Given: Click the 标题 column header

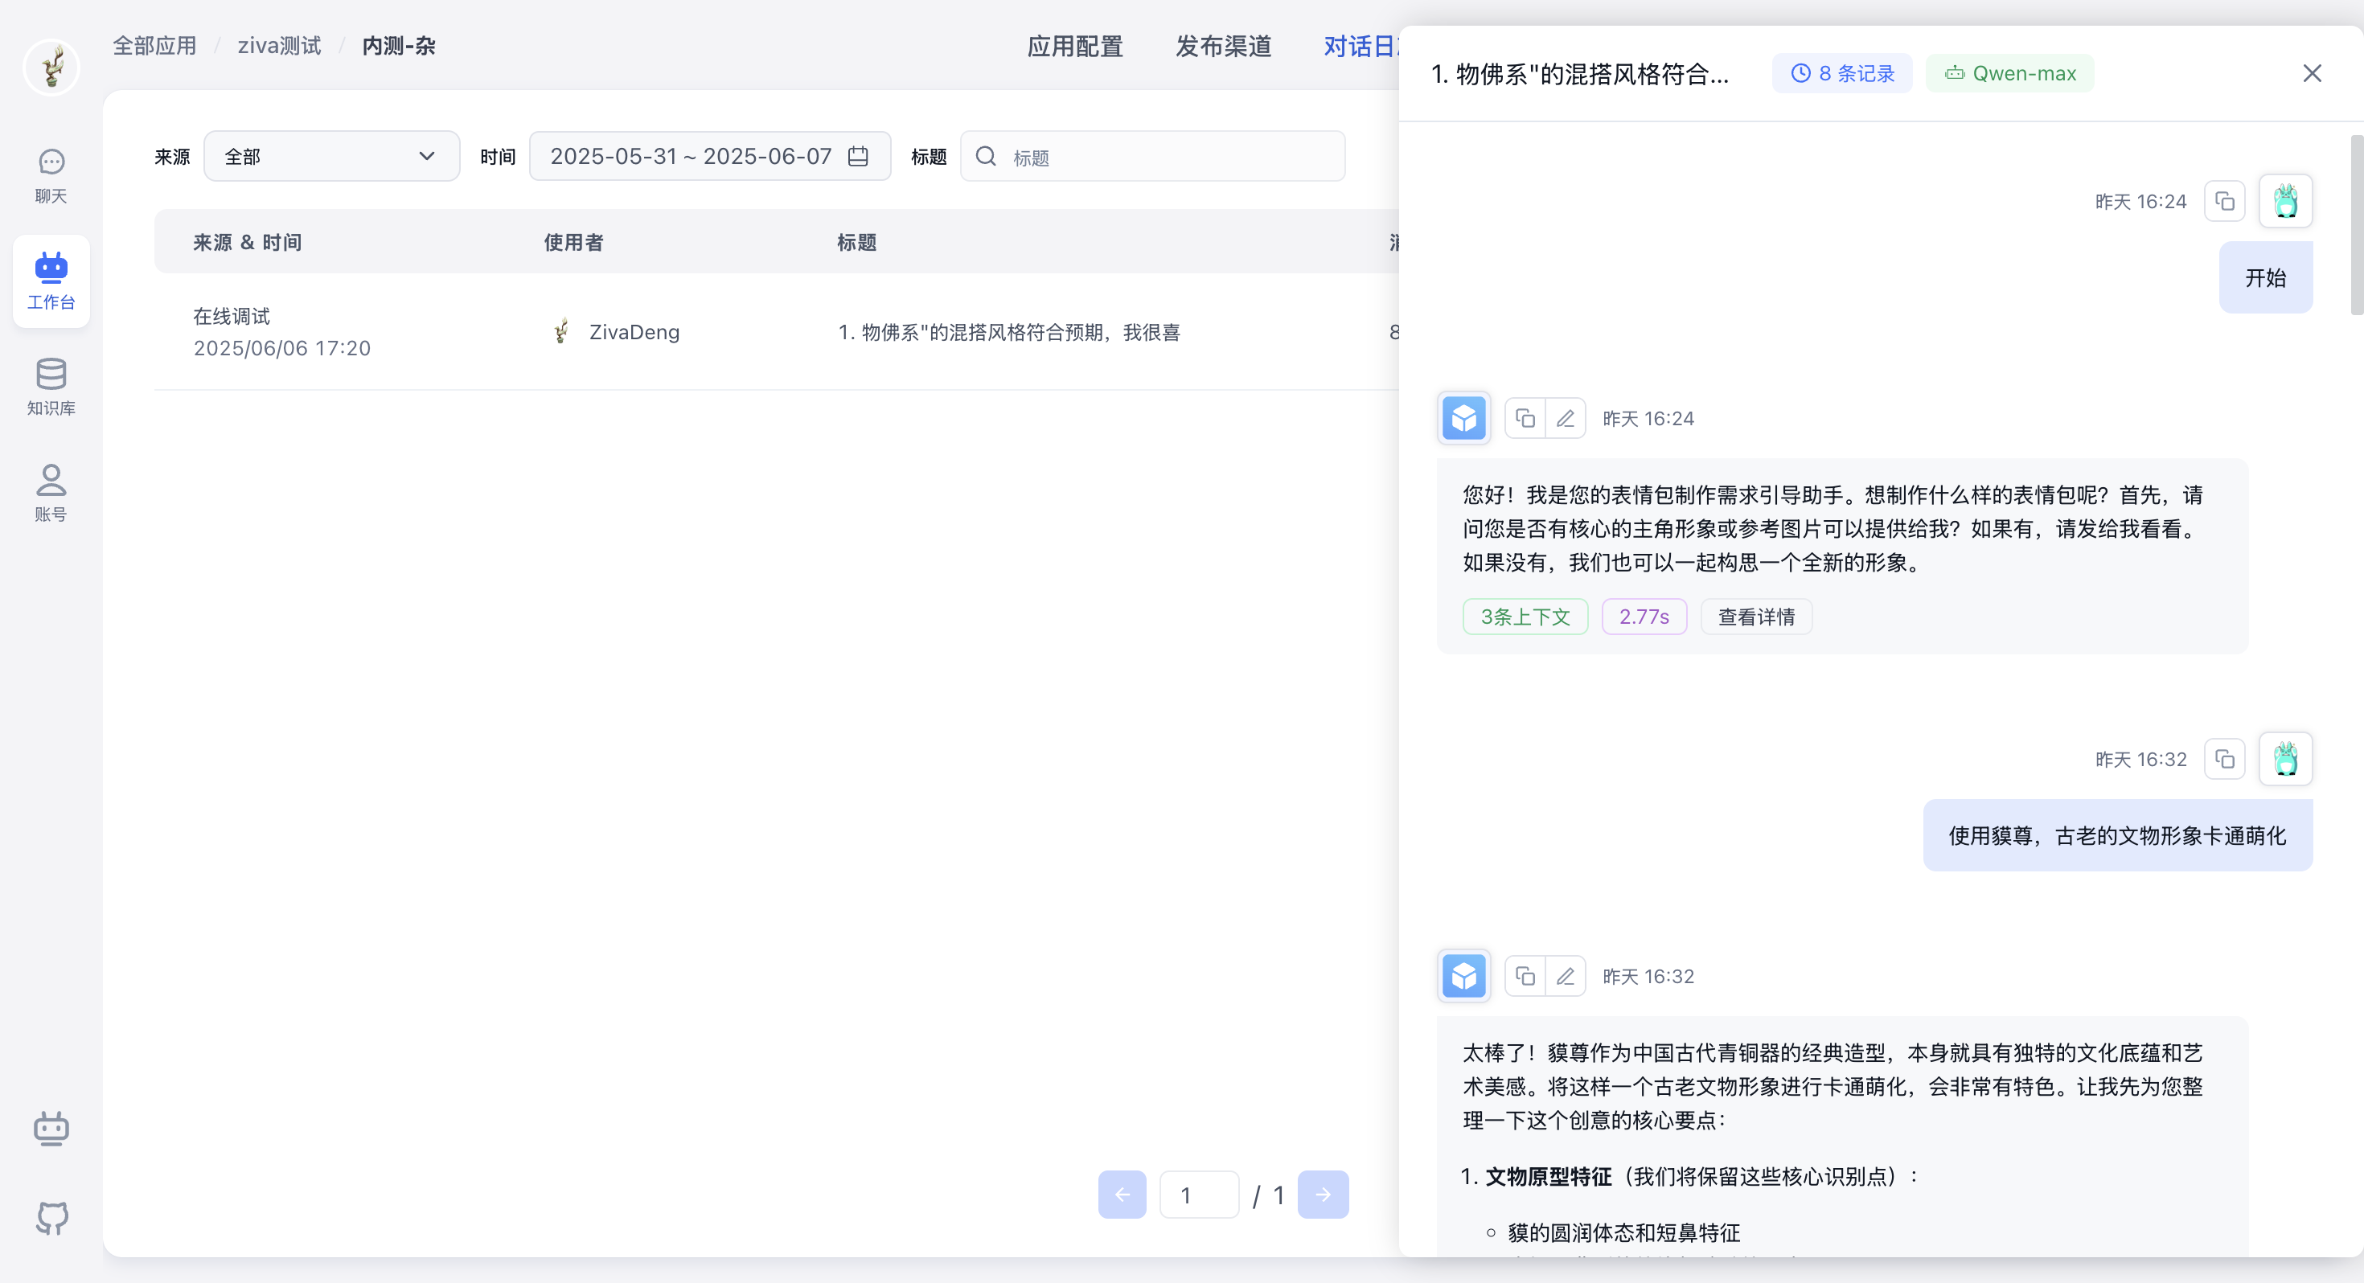Looking at the screenshot, I should pyautogui.click(x=856, y=242).
